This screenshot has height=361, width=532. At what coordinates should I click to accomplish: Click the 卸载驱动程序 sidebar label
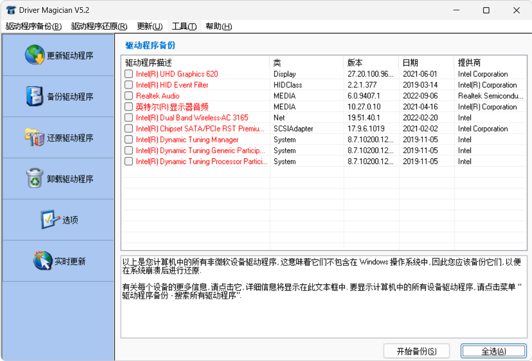[x=70, y=179]
